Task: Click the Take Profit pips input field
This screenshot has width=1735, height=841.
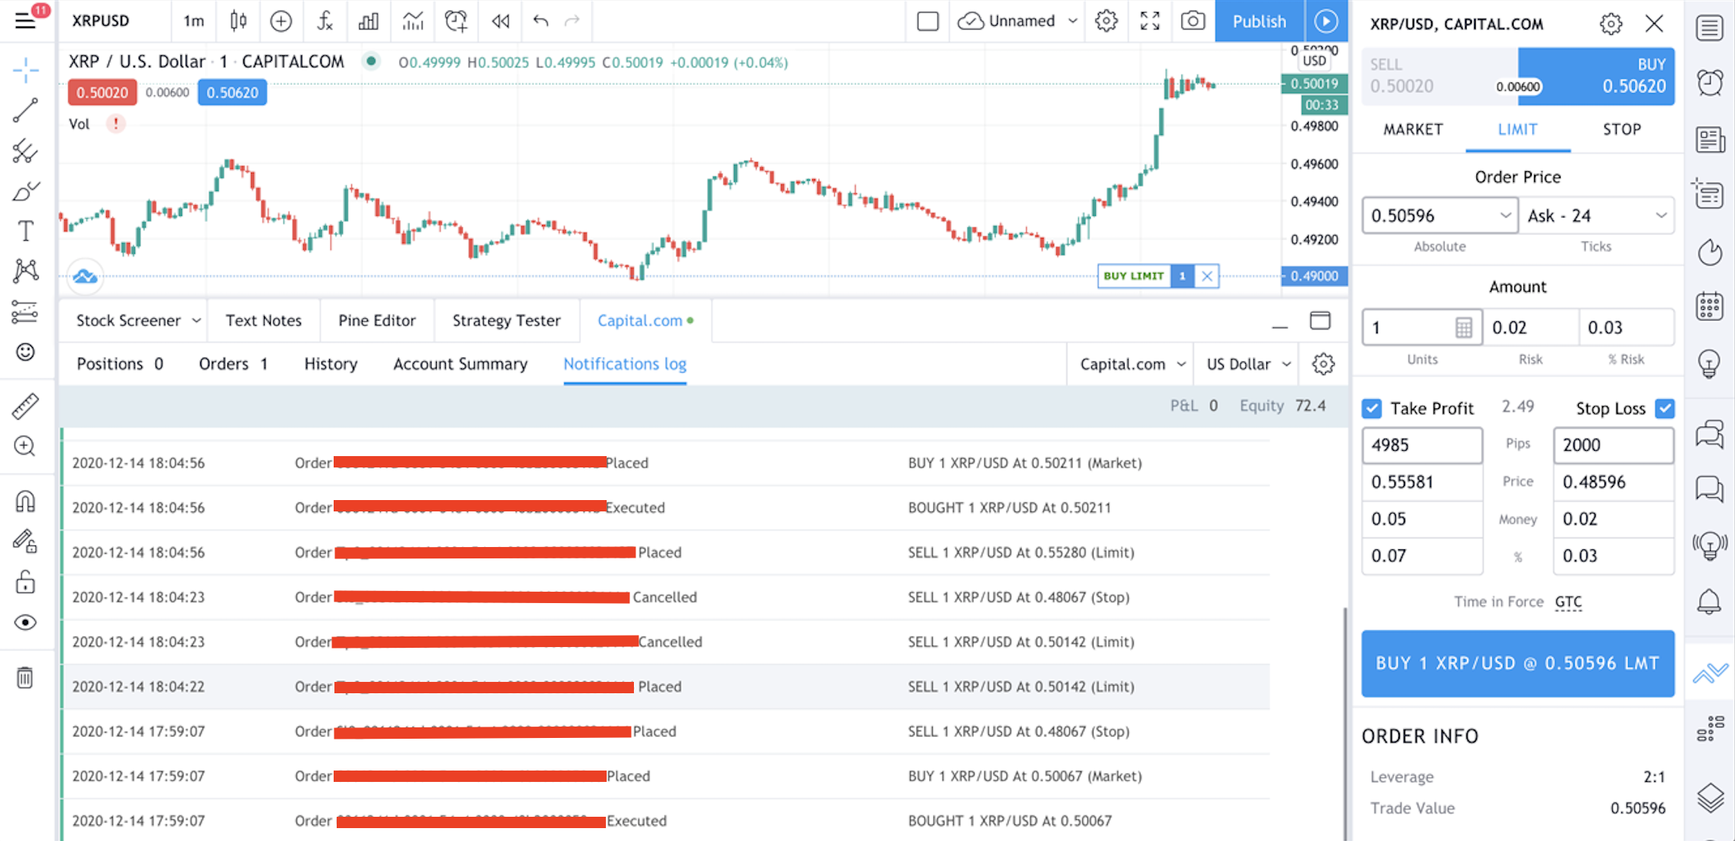Action: point(1421,445)
